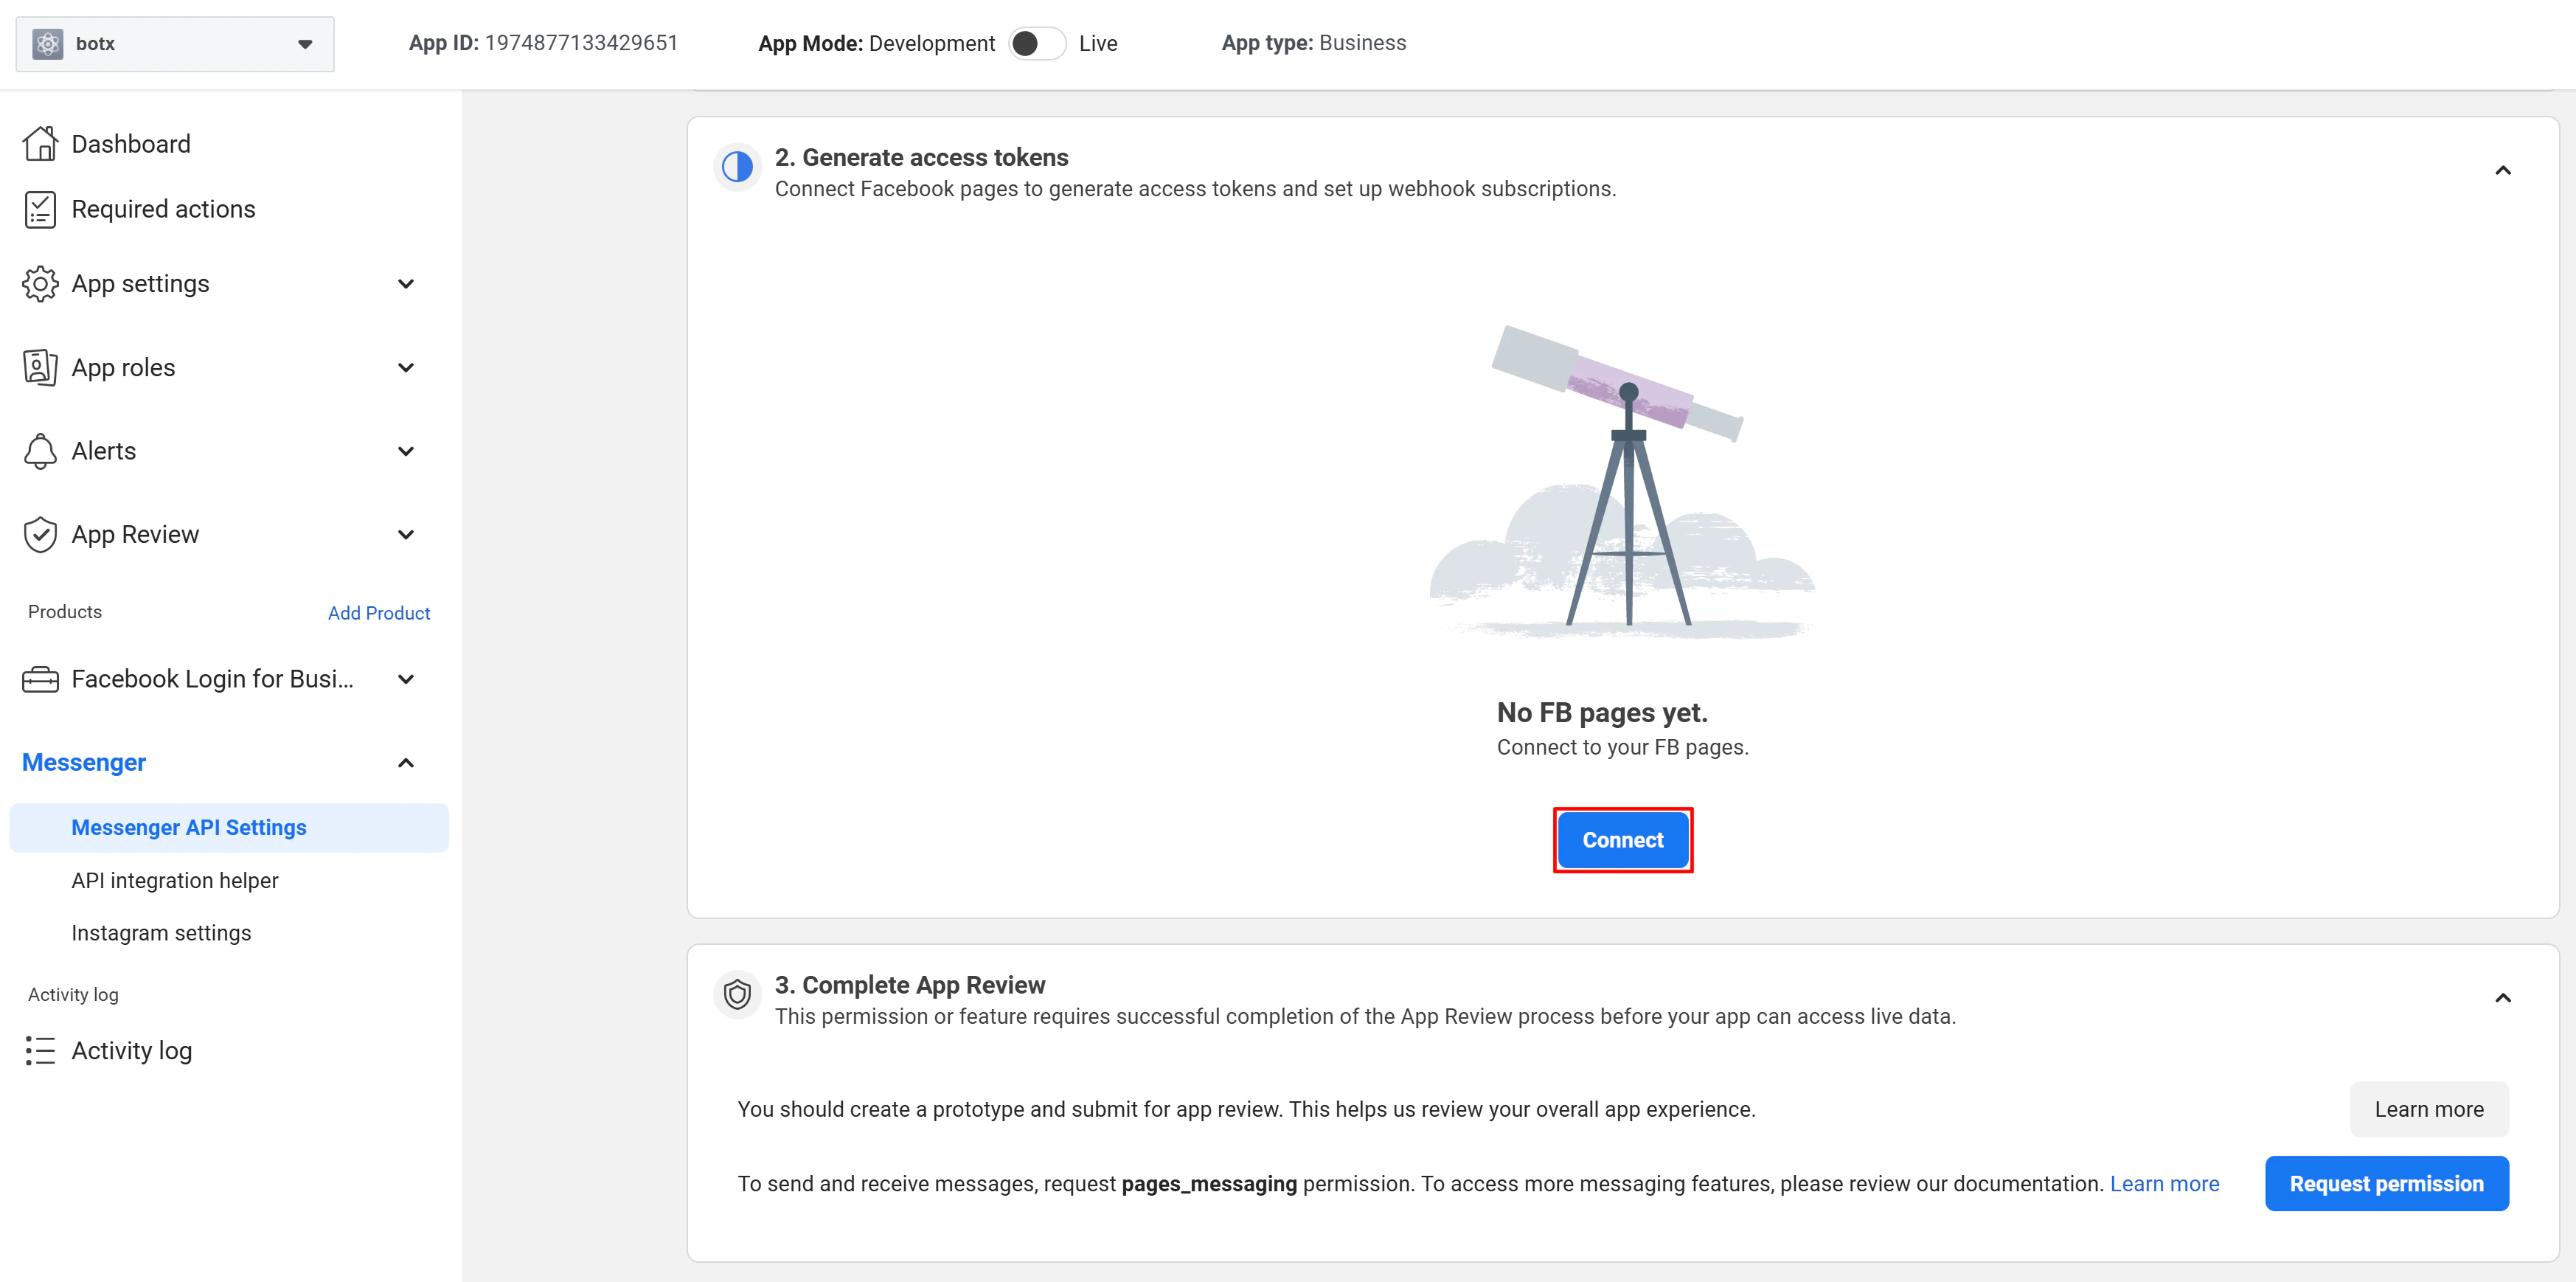Click the App Review shield icon
This screenshot has height=1282, width=2576.
(x=40, y=535)
